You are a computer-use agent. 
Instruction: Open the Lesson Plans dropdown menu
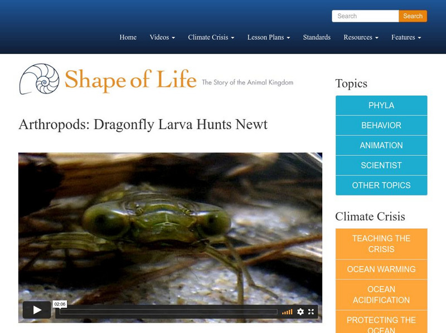coord(267,37)
